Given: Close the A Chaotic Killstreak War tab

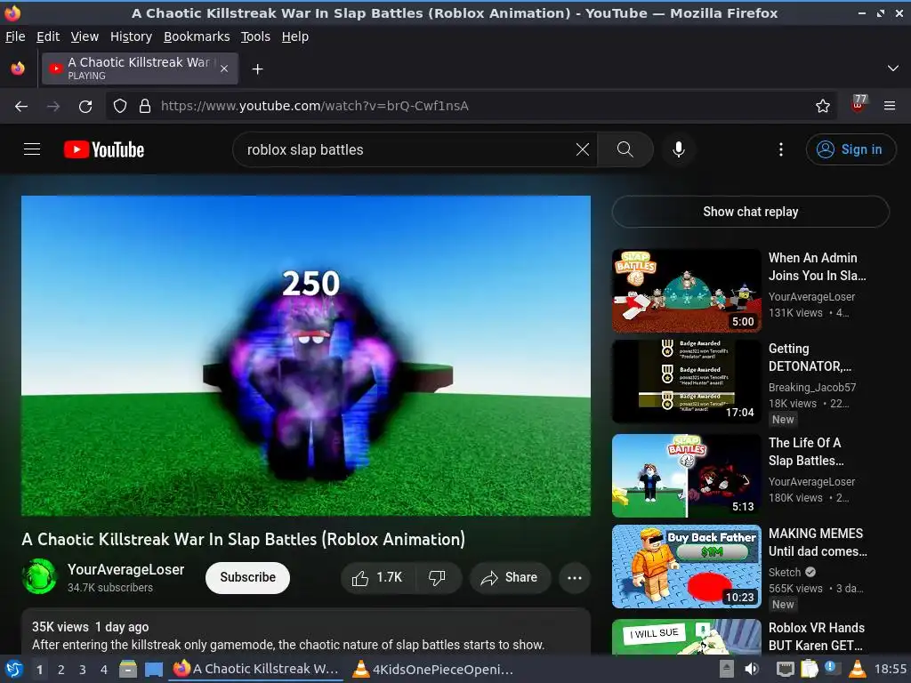Looking at the screenshot, I should (224, 68).
